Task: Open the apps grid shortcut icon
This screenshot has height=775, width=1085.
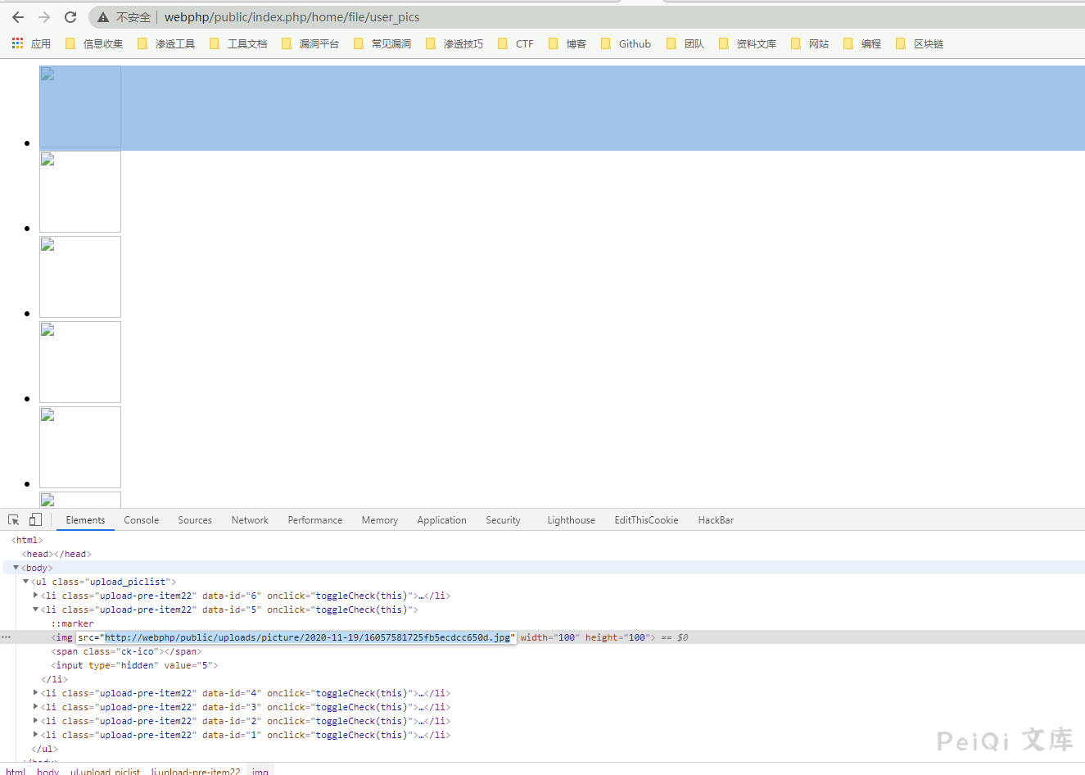Action: click(18, 43)
